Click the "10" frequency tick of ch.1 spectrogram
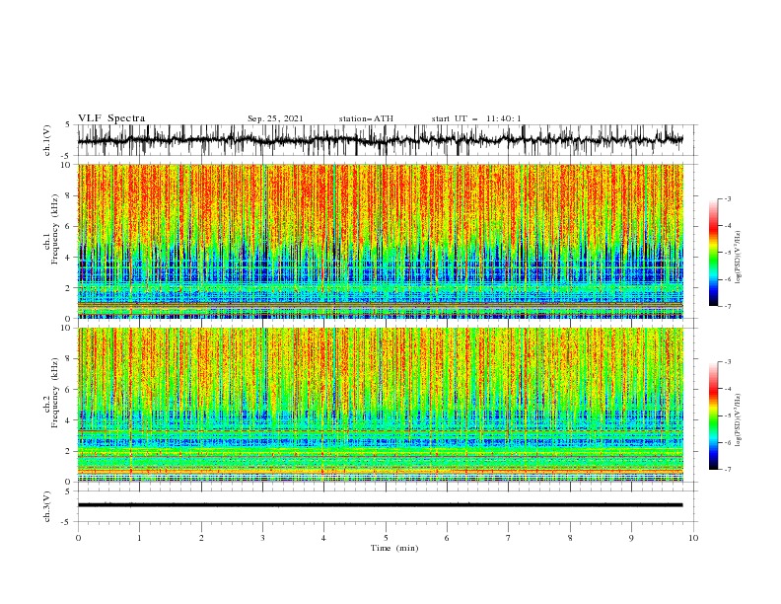This screenshot has width=781, height=604. (66, 165)
